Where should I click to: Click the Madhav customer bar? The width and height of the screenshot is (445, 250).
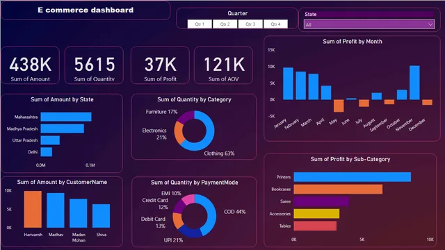tap(56, 210)
